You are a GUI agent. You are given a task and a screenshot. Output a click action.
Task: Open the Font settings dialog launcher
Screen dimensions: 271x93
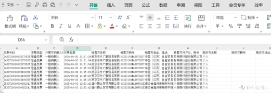click(x=133, y=31)
